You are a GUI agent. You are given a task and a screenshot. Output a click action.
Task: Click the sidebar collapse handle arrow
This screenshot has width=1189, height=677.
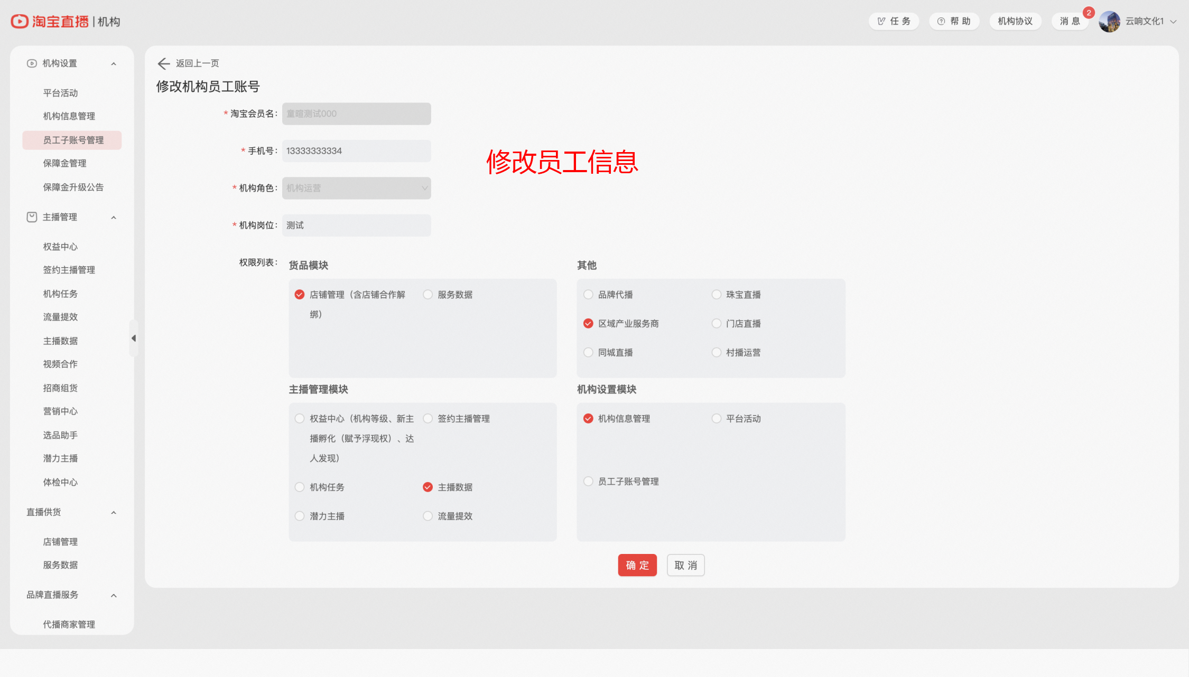[x=134, y=338]
